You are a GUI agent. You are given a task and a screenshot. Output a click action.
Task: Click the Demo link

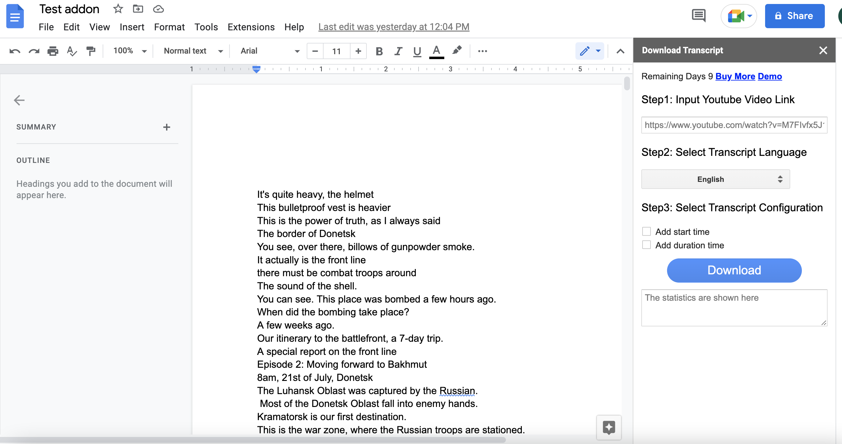click(769, 77)
